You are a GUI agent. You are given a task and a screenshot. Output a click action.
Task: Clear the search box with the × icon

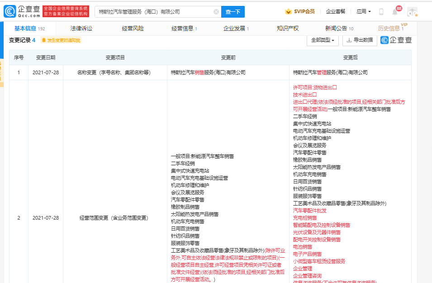tap(216, 11)
